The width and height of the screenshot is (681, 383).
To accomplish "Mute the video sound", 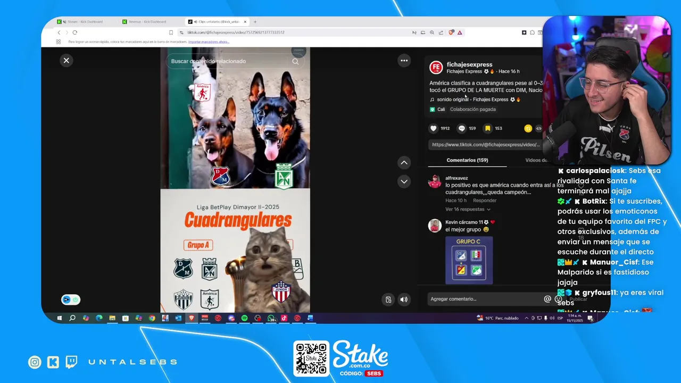I will coord(404,299).
